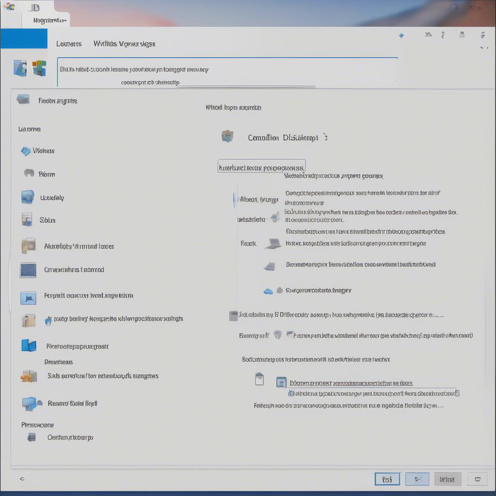Click the small grey drive icon at the sidebar top
The height and width of the screenshot is (496, 496).
coord(23,100)
